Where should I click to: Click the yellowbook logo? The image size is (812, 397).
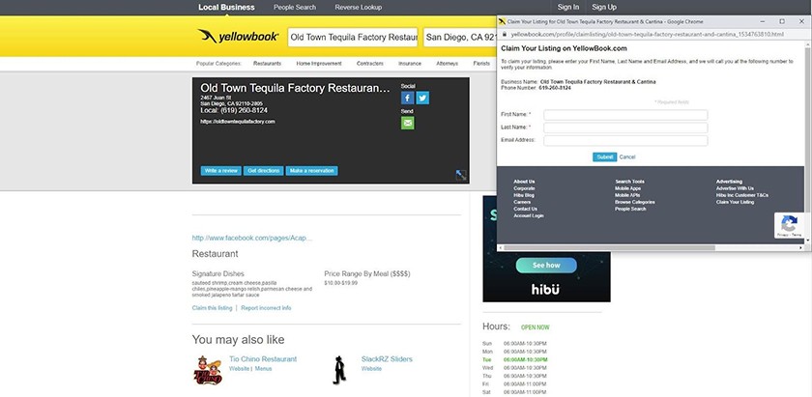[238, 37]
